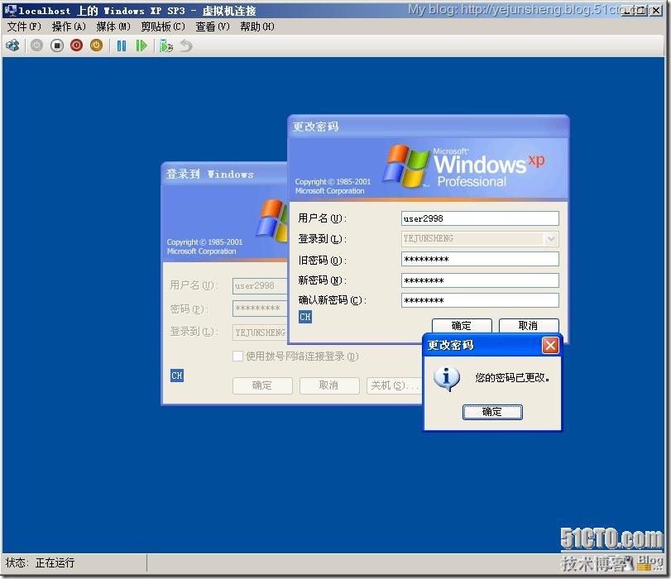Close the 更改密码 message box with red X

(x=550, y=345)
